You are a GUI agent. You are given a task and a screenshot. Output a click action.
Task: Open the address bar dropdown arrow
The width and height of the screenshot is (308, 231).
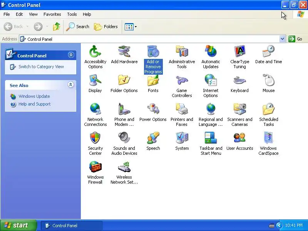coord(282,39)
